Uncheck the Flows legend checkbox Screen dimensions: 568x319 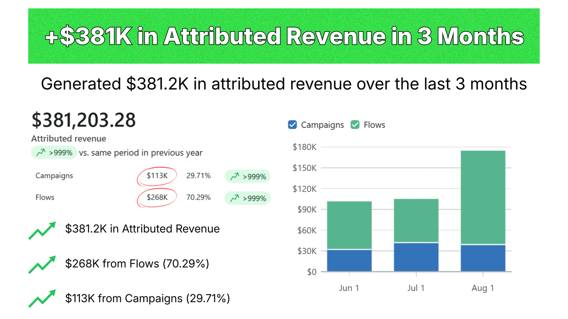tap(355, 125)
